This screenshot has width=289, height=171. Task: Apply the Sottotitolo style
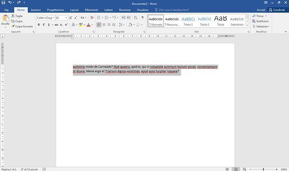pos(237,21)
